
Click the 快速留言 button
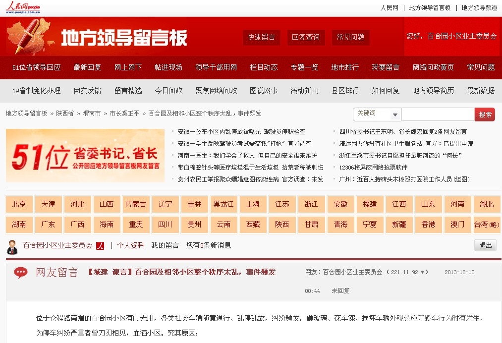coord(261,37)
